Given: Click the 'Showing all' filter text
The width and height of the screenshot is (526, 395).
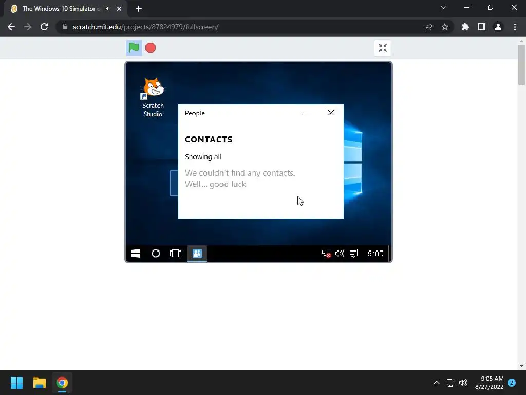Looking at the screenshot, I should tap(203, 157).
